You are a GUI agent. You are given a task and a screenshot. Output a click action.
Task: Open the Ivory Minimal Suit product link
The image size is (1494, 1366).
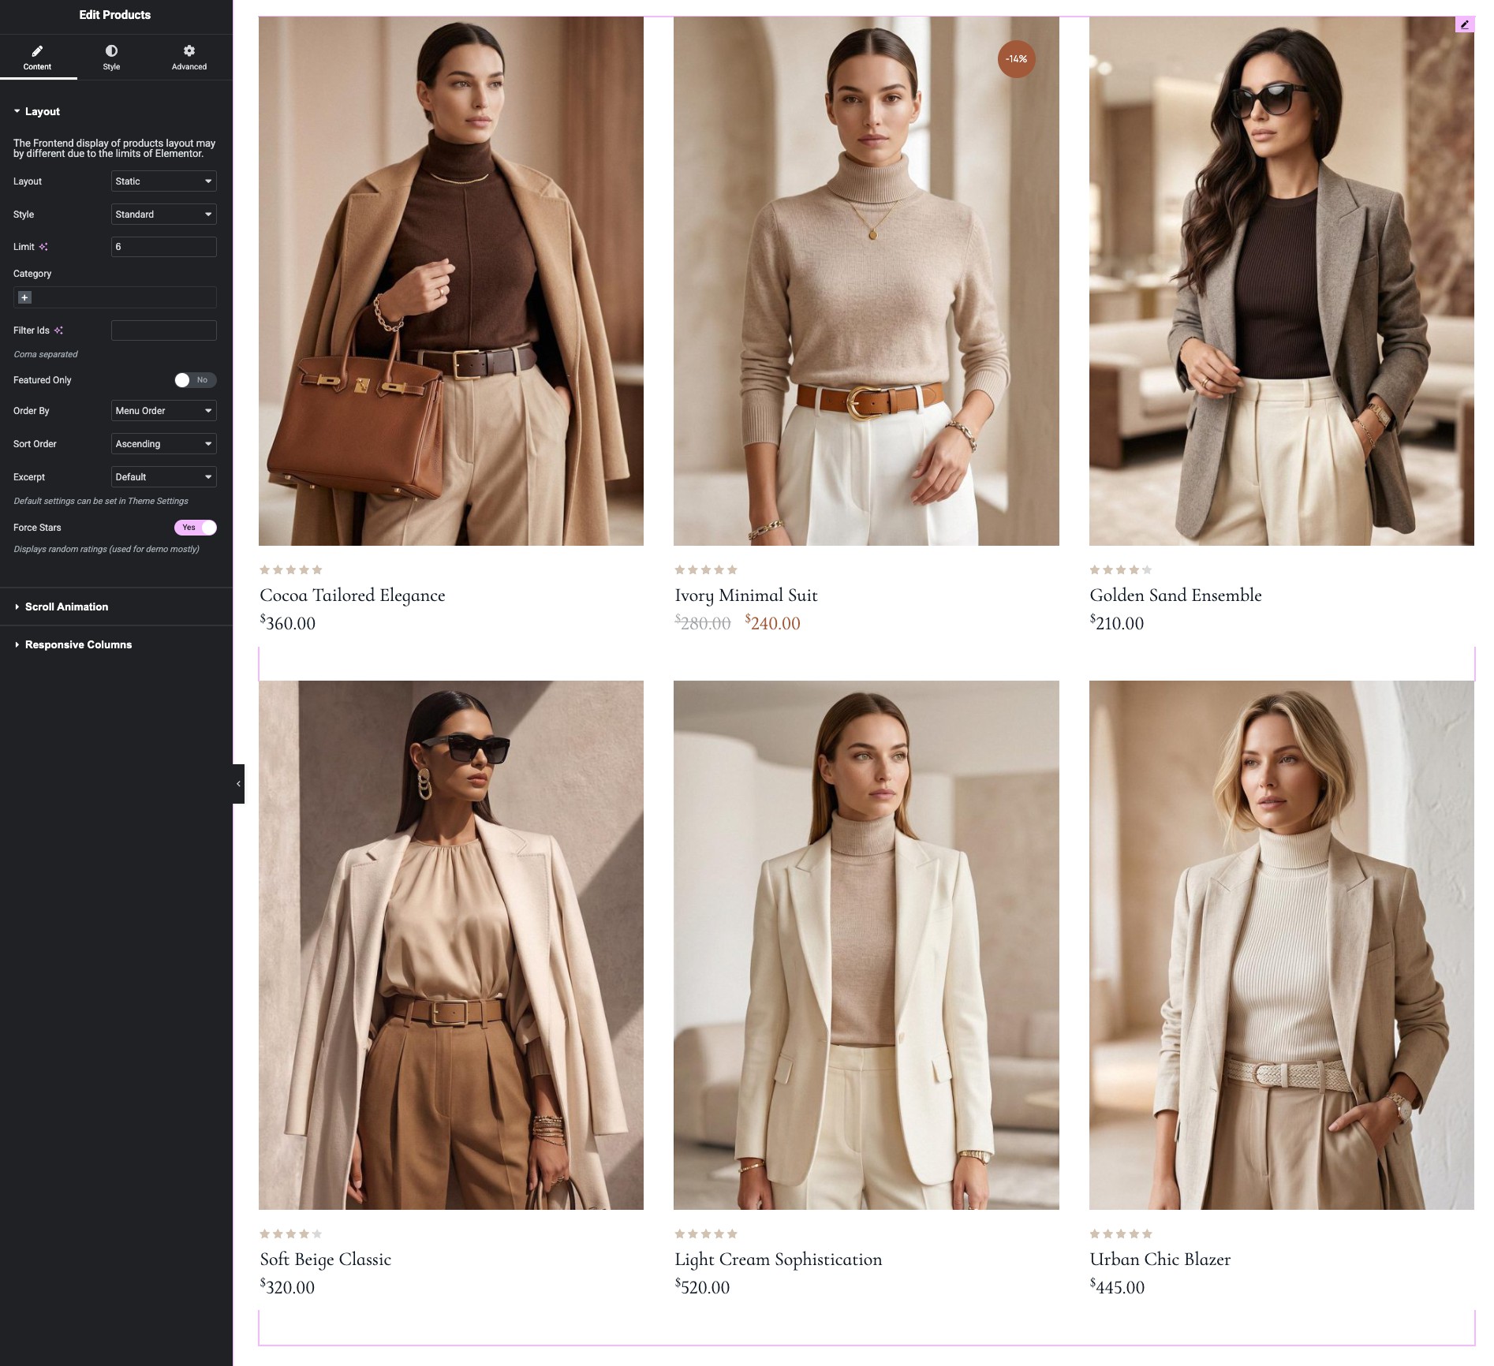[745, 595]
